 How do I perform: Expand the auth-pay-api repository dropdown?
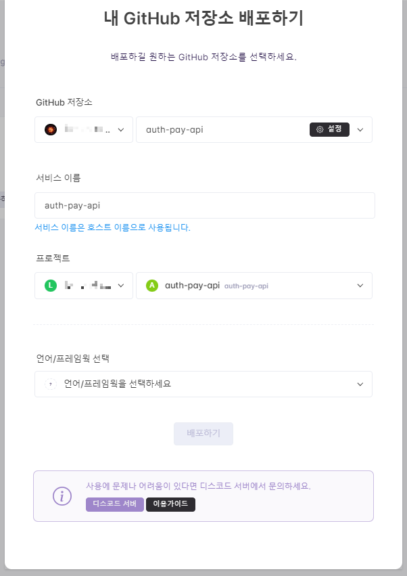coord(254,129)
